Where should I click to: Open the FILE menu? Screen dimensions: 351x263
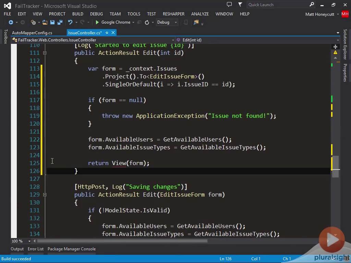pos(8,14)
